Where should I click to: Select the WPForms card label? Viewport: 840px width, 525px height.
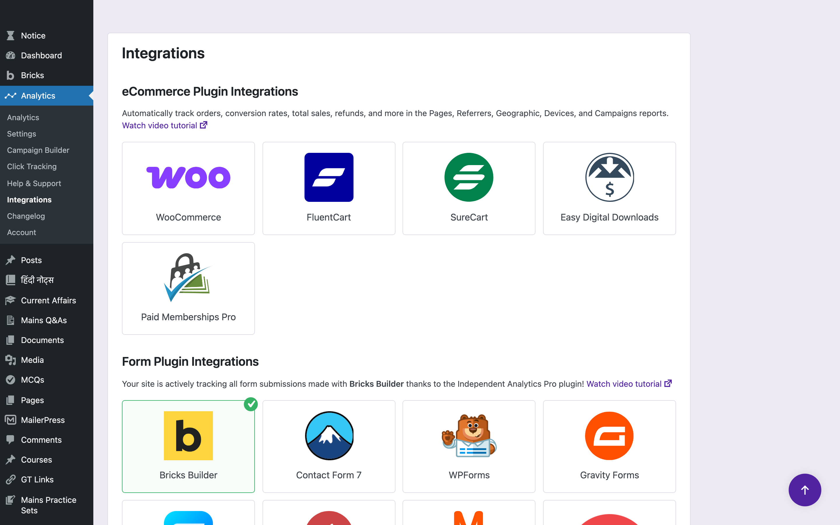pyautogui.click(x=469, y=475)
